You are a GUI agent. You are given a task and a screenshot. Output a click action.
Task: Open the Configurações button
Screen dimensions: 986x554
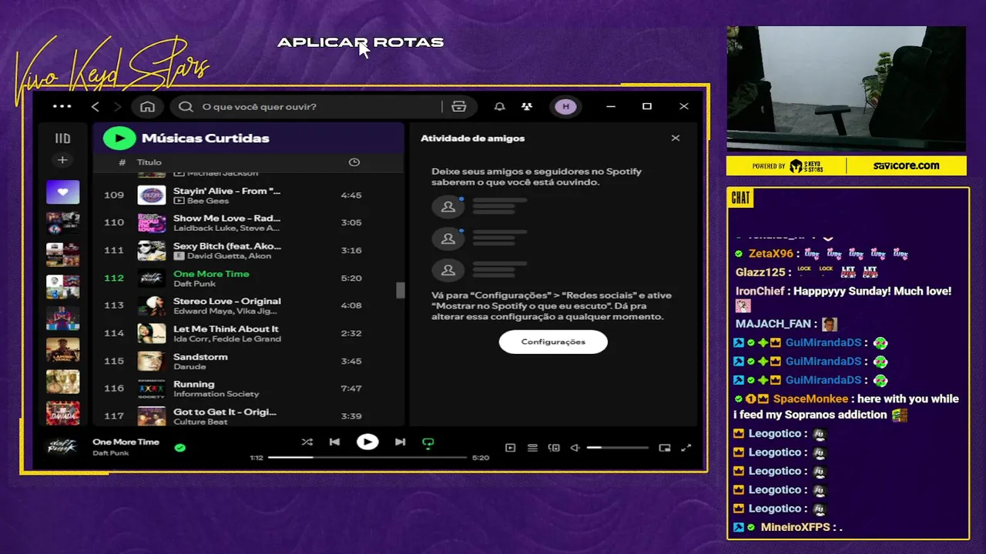pos(553,342)
